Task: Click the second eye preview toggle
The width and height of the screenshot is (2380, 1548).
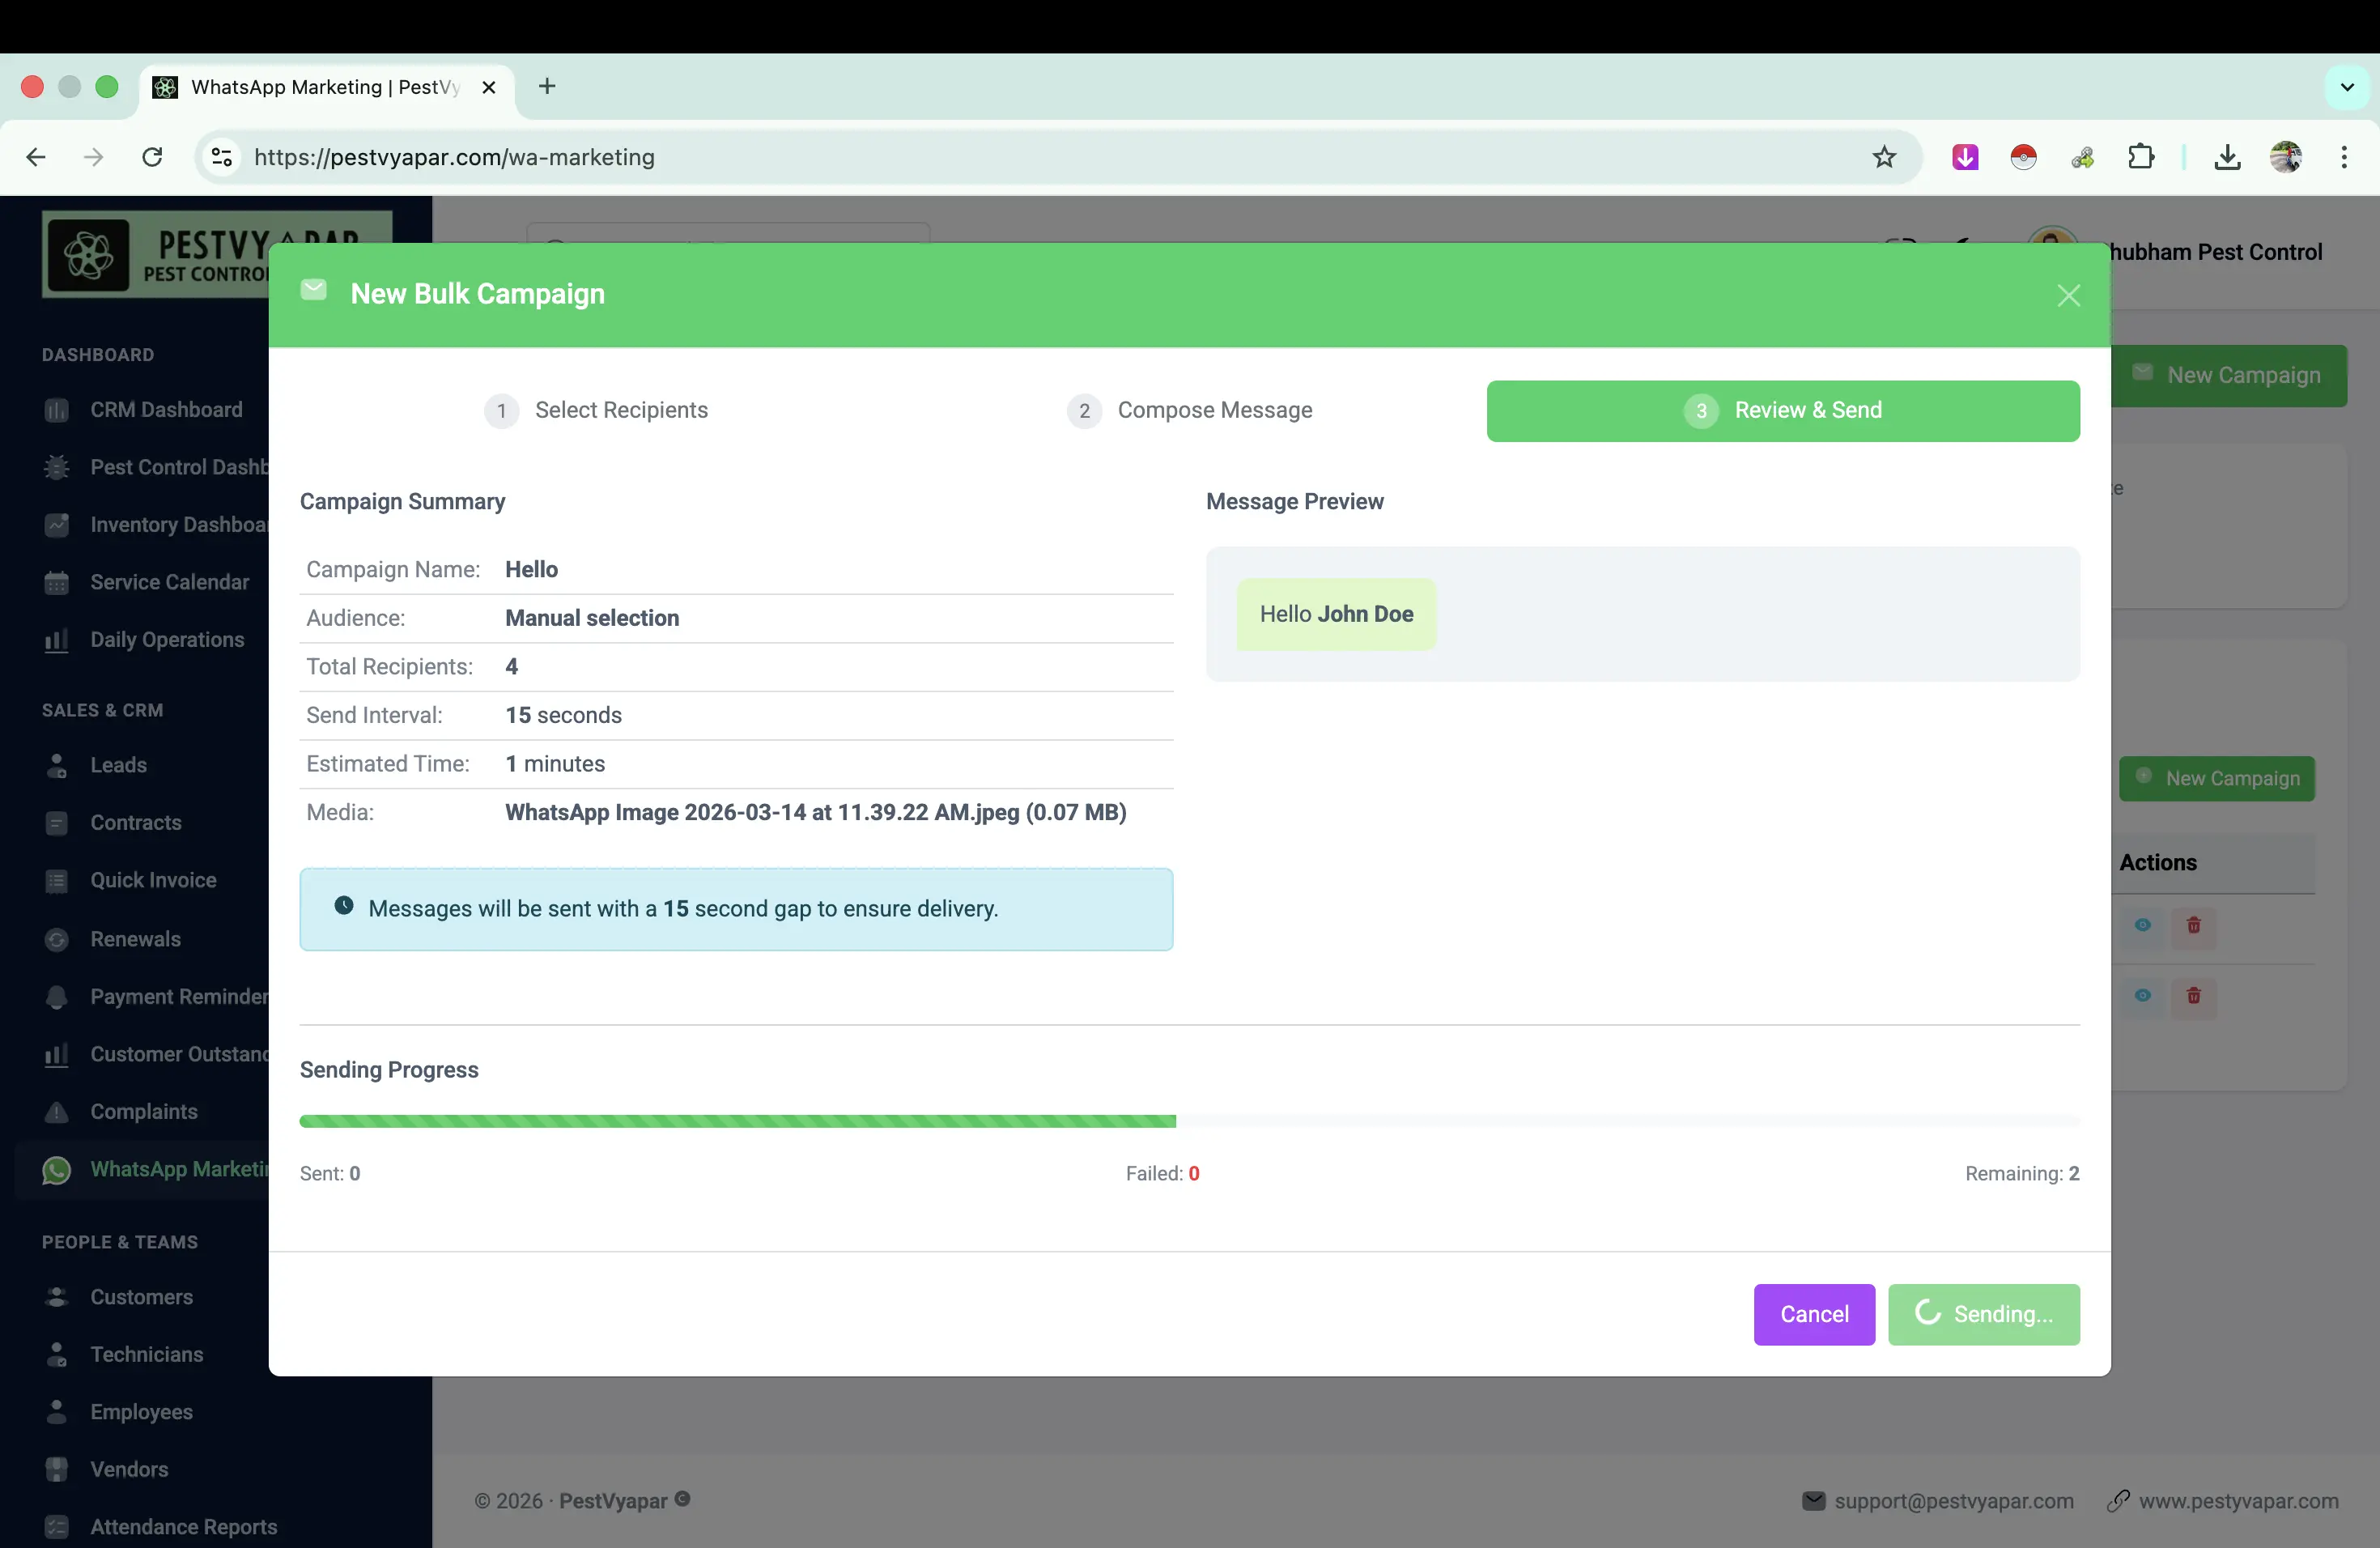Action: pos(2143,997)
